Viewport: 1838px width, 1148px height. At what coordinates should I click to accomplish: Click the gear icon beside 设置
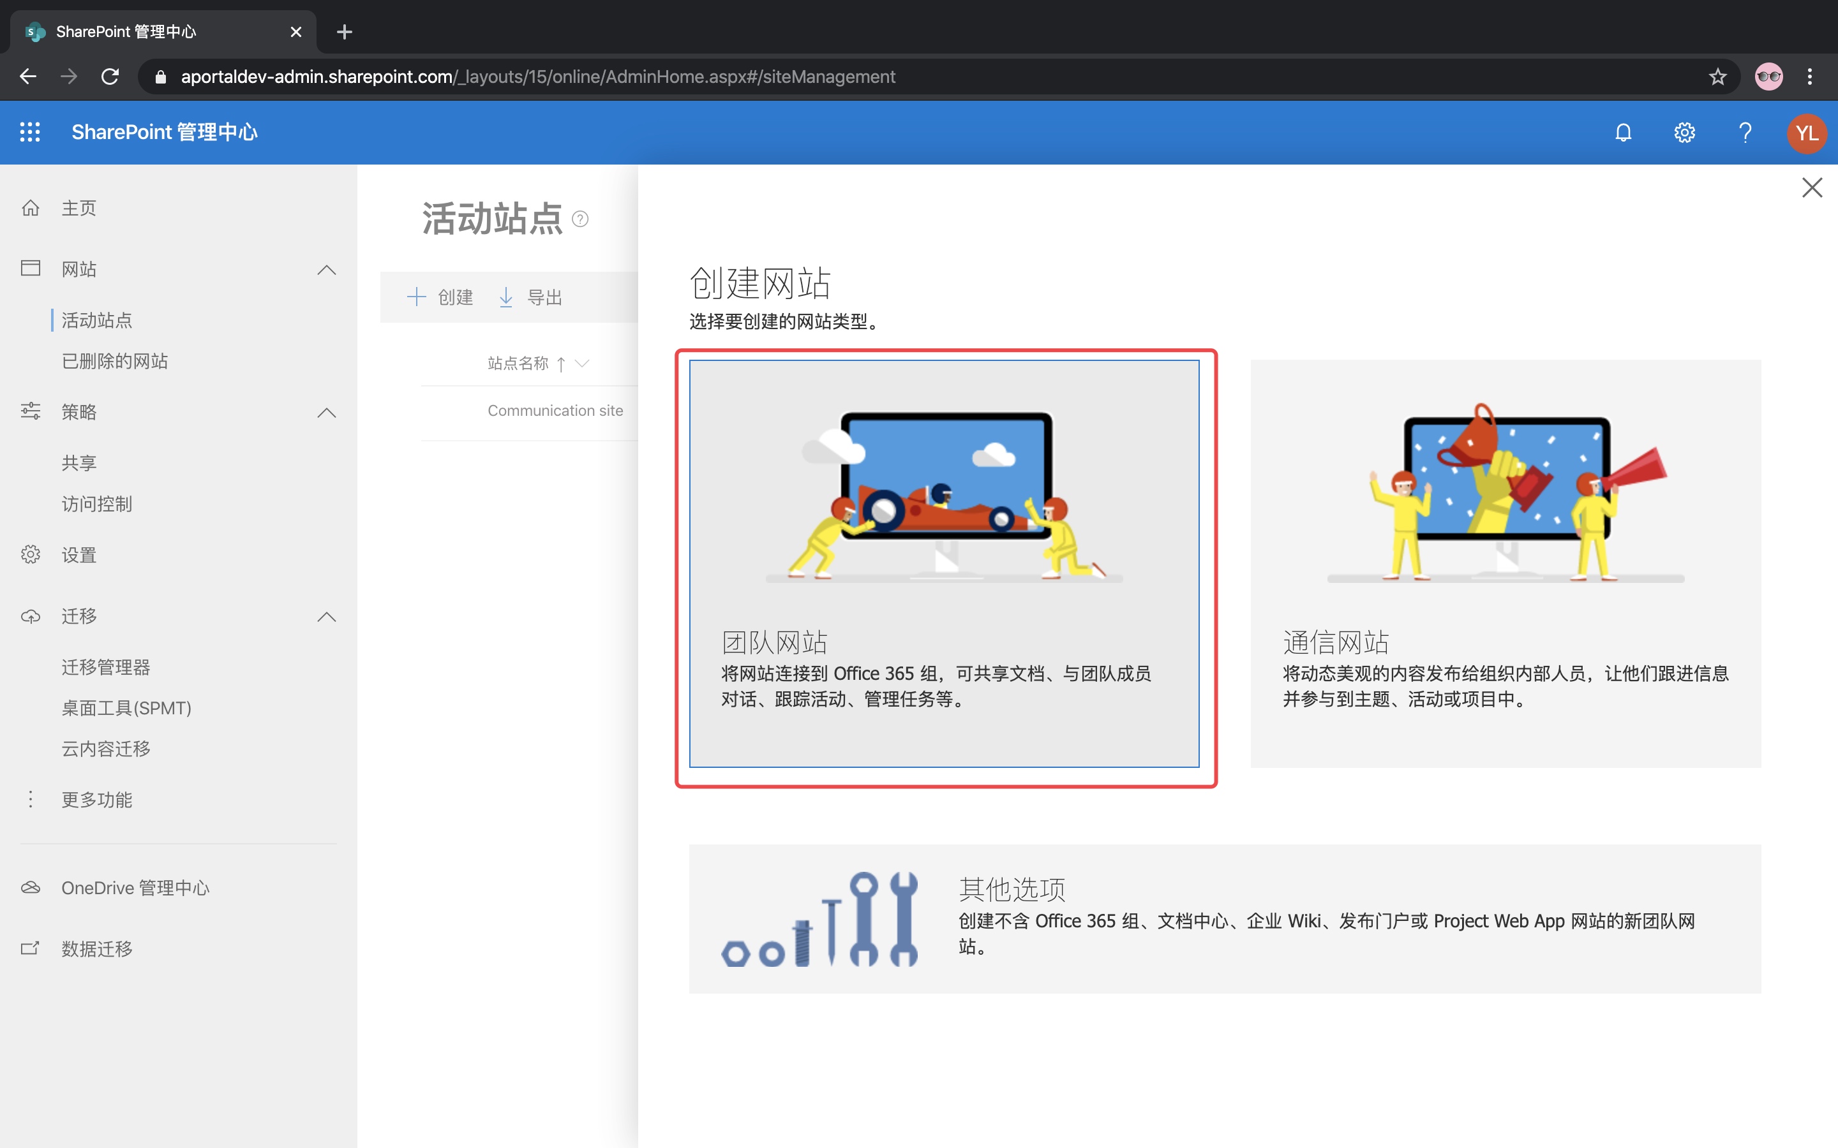click(31, 554)
